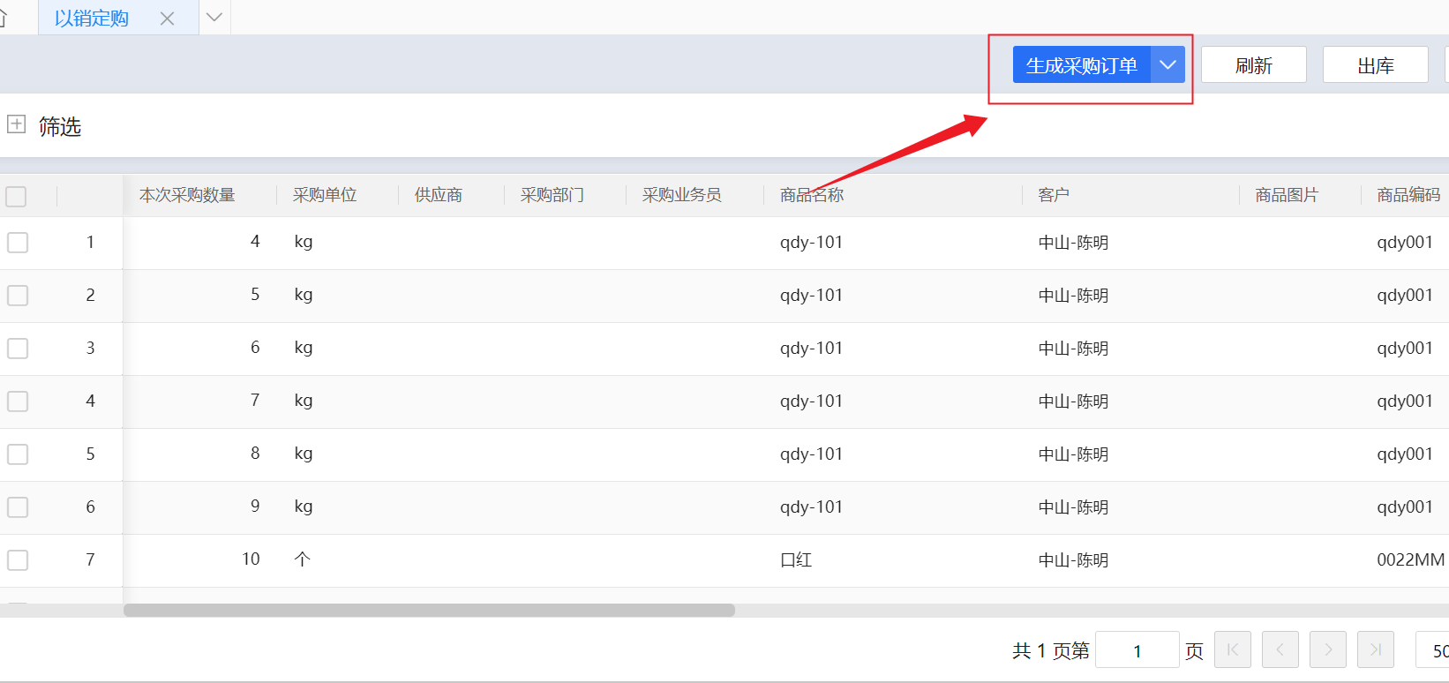Jump to the last page icon

pyautogui.click(x=1375, y=650)
